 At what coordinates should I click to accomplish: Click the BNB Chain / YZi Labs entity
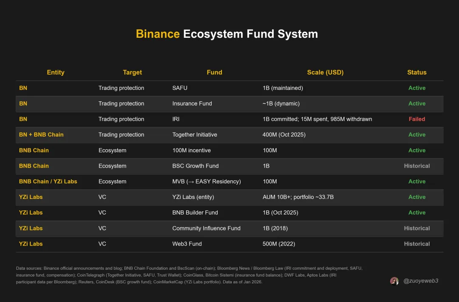coord(48,182)
